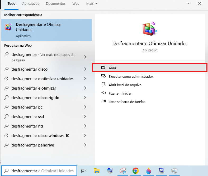Click the Desfragmentar e Otimizar Unidades preview title
Viewport: 208px width, 176px height.
click(150, 43)
